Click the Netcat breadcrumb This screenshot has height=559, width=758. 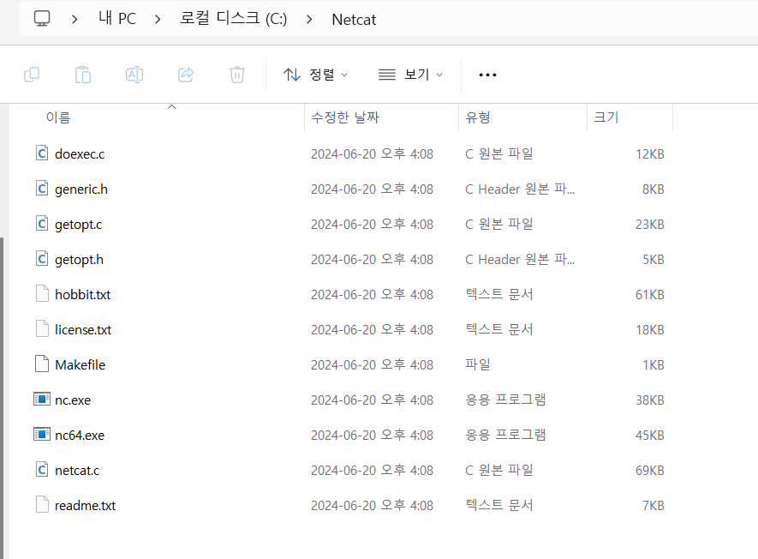(x=354, y=20)
